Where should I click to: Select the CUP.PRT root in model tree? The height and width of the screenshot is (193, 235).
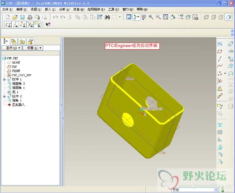(x=10, y=58)
